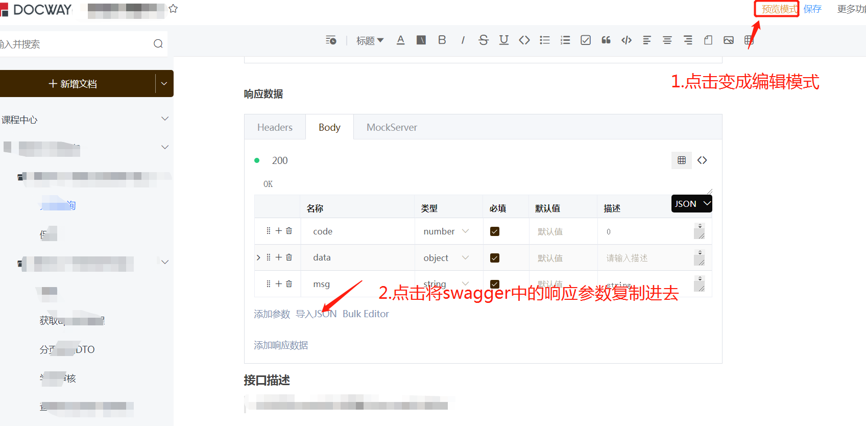Open the Headers tab
Image resolution: width=866 pixels, height=426 pixels.
click(x=275, y=127)
